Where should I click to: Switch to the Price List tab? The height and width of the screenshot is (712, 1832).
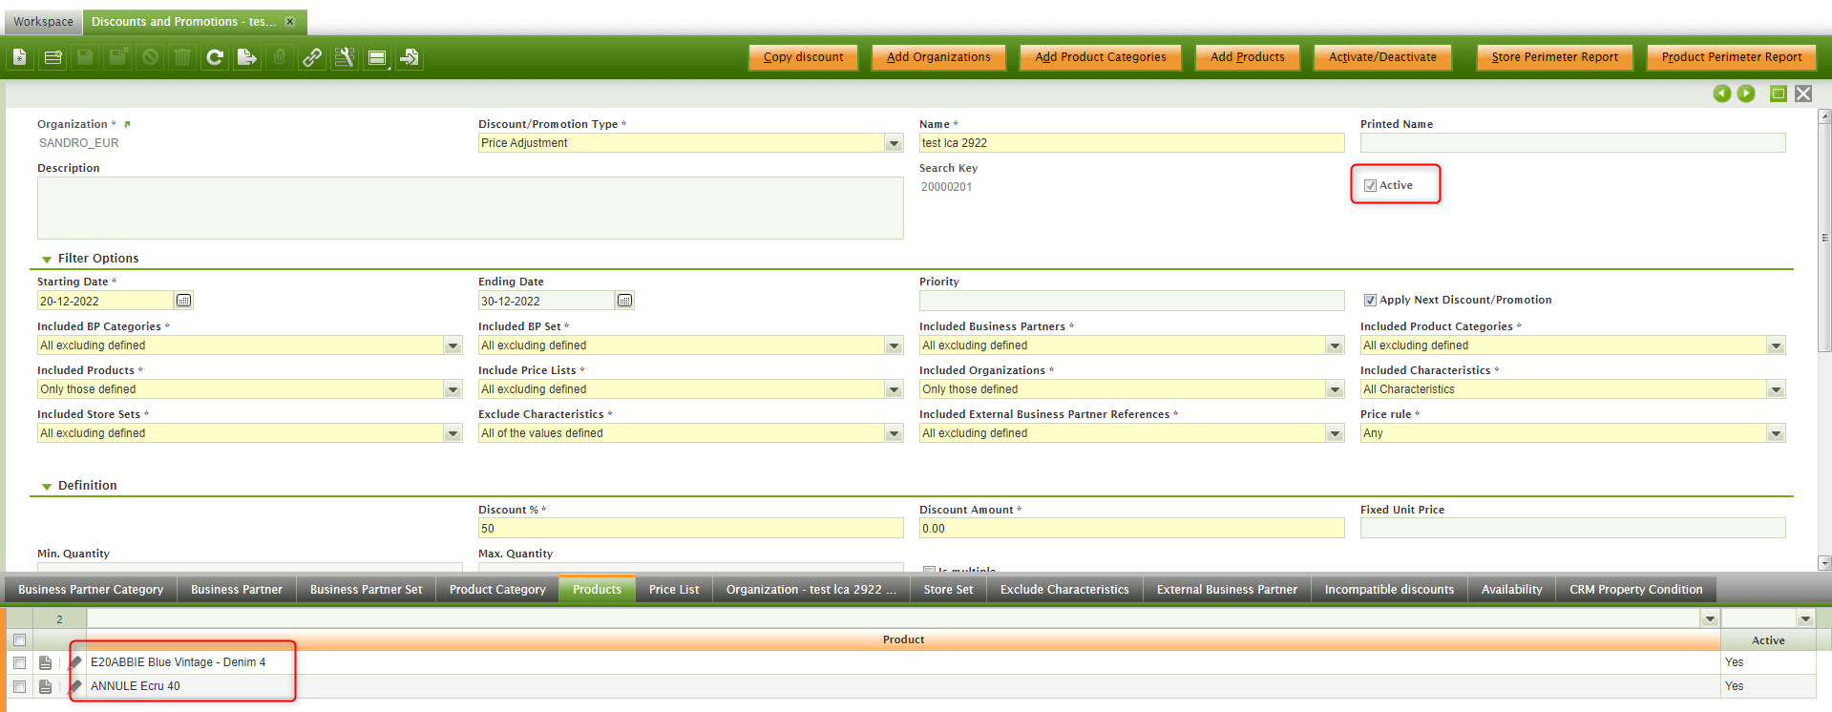point(674,590)
